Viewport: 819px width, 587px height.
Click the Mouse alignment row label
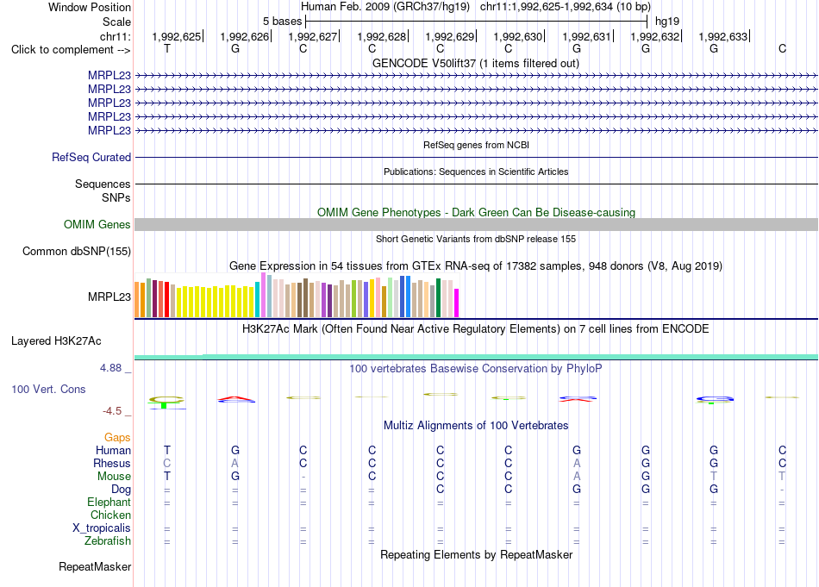coord(114,477)
